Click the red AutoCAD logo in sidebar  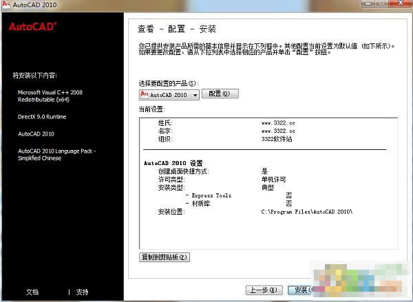(32, 27)
